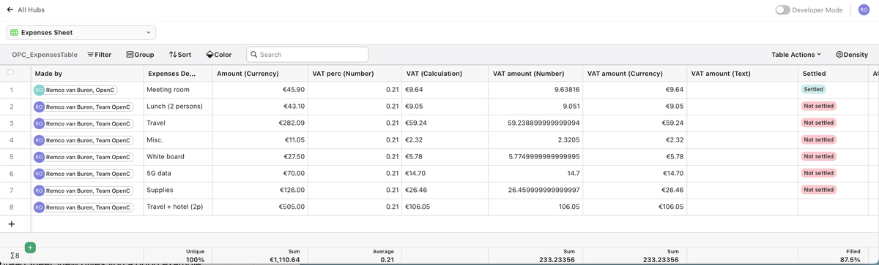Open the RO user avatar menu
The height and width of the screenshot is (265, 879).
[x=864, y=9]
